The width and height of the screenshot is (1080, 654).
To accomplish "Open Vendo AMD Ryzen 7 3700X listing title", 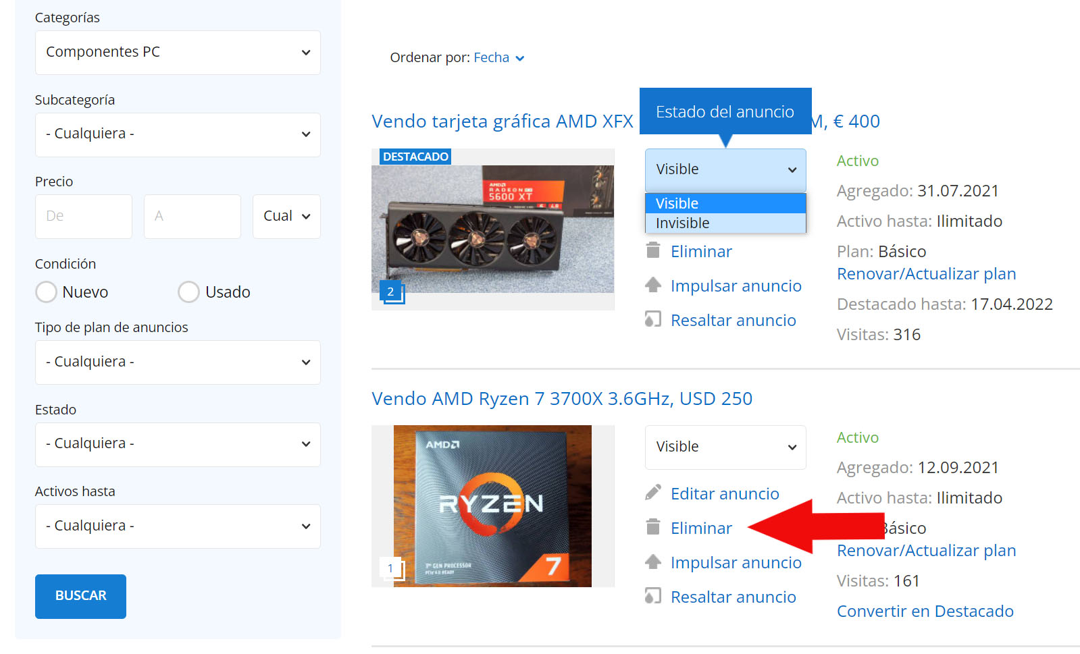I will (x=562, y=399).
